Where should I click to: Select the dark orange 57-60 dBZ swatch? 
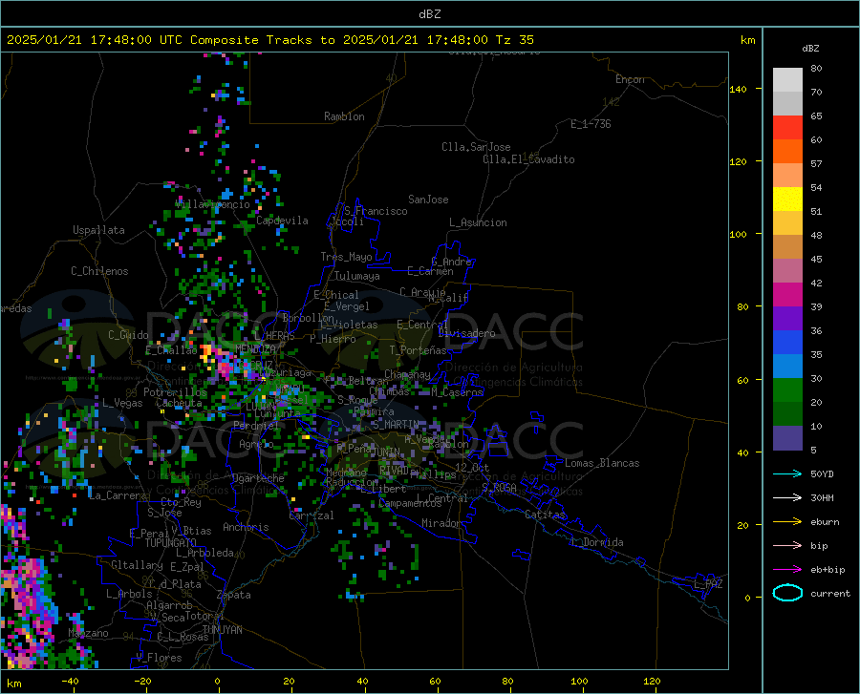pyautogui.click(x=787, y=152)
